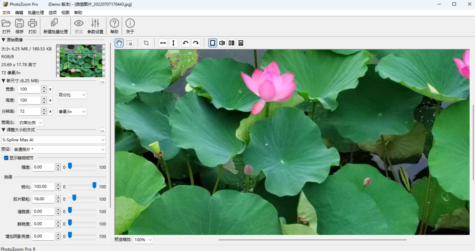Switch to vertical split preview

click(x=222, y=43)
